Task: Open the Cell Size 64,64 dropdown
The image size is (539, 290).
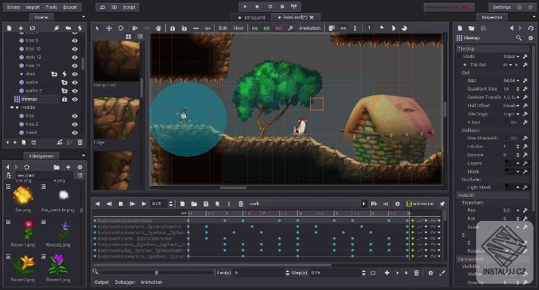Action: click(x=511, y=80)
